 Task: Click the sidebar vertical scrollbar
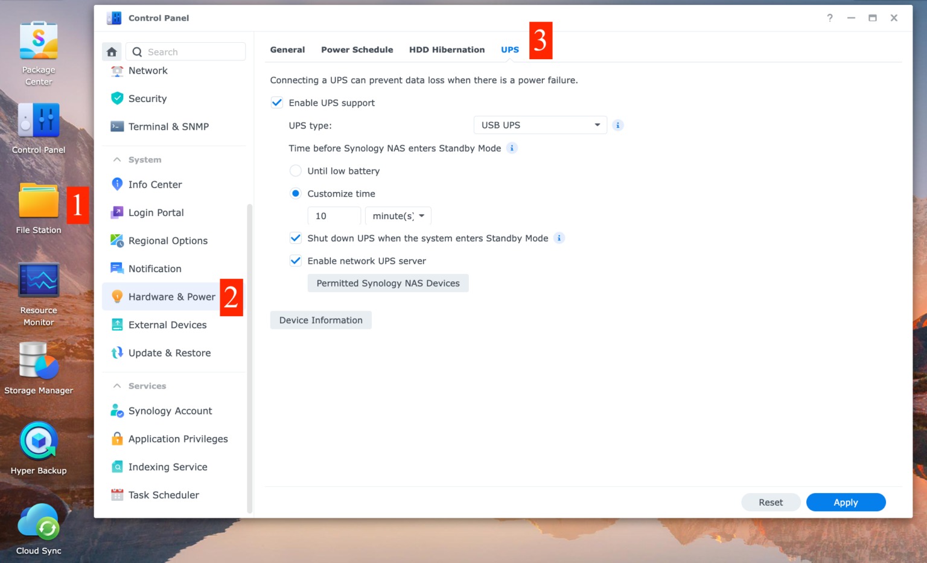249,358
